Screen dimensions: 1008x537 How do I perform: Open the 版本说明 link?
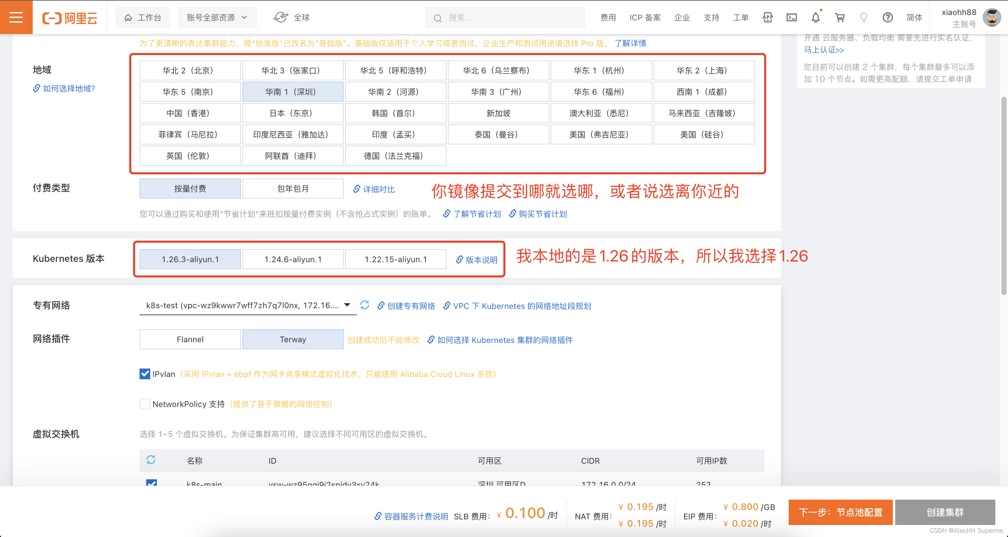point(477,260)
